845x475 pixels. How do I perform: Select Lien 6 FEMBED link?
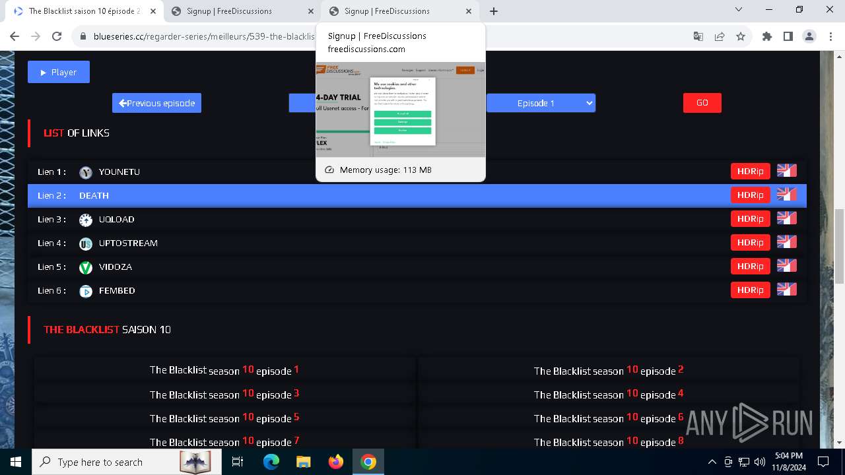click(417, 290)
